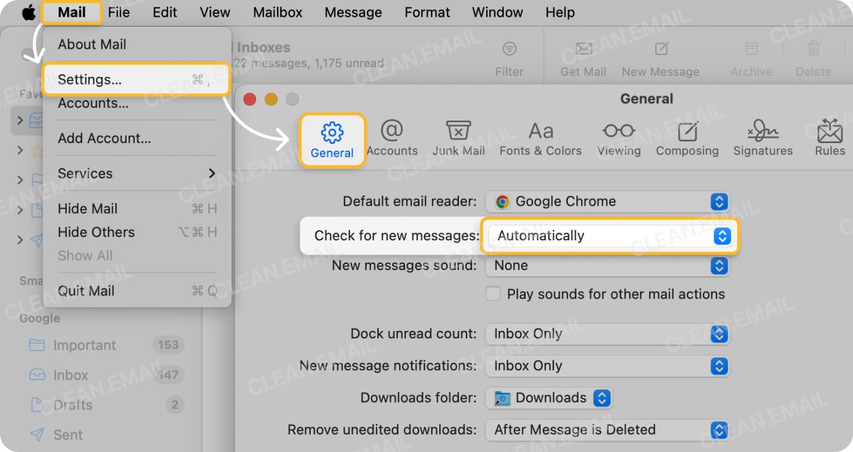The width and height of the screenshot is (853, 452).
Task: Select Quit Mail from the menu
Action: (x=86, y=291)
